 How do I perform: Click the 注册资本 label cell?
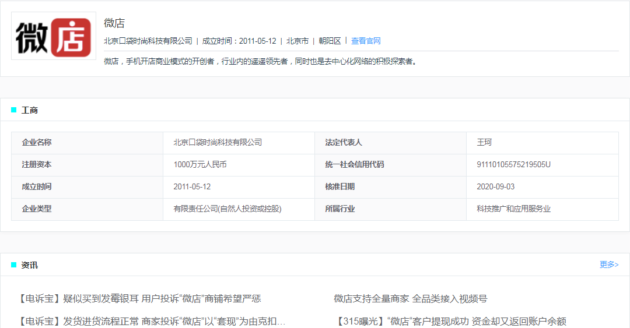[x=87, y=165]
